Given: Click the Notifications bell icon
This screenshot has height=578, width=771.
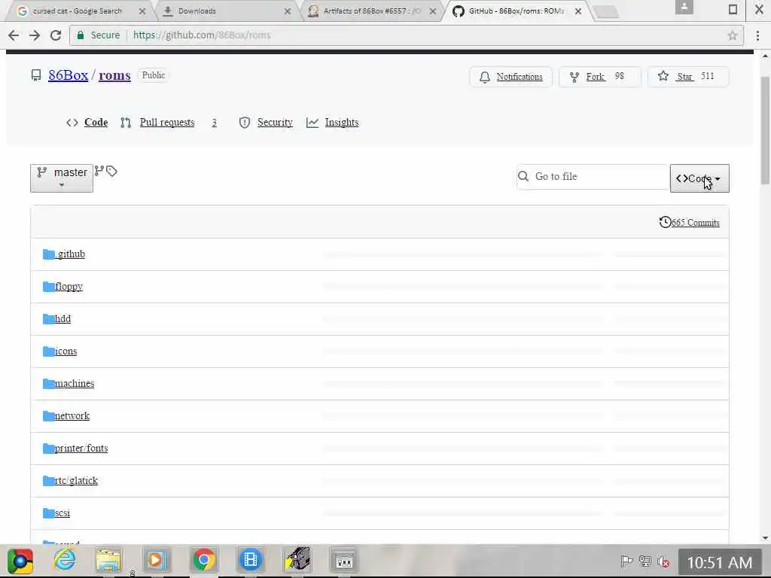Looking at the screenshot, I should point(485,78).
